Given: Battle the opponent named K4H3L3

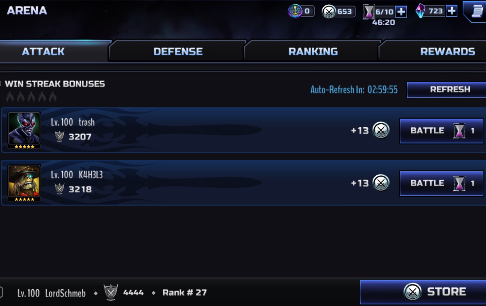Looking at the screenshot, I should pyautogui.click(x=442, y=183).
